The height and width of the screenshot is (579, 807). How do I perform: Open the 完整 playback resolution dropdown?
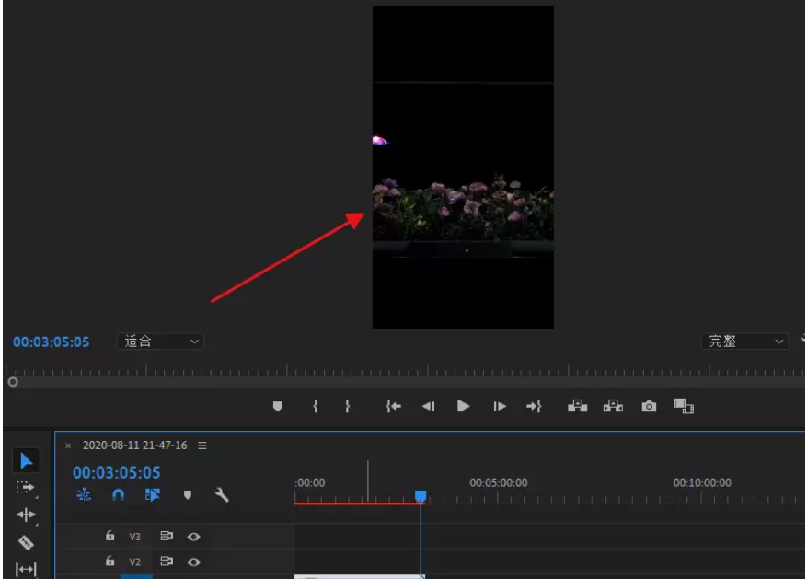(x=745, y=342)
